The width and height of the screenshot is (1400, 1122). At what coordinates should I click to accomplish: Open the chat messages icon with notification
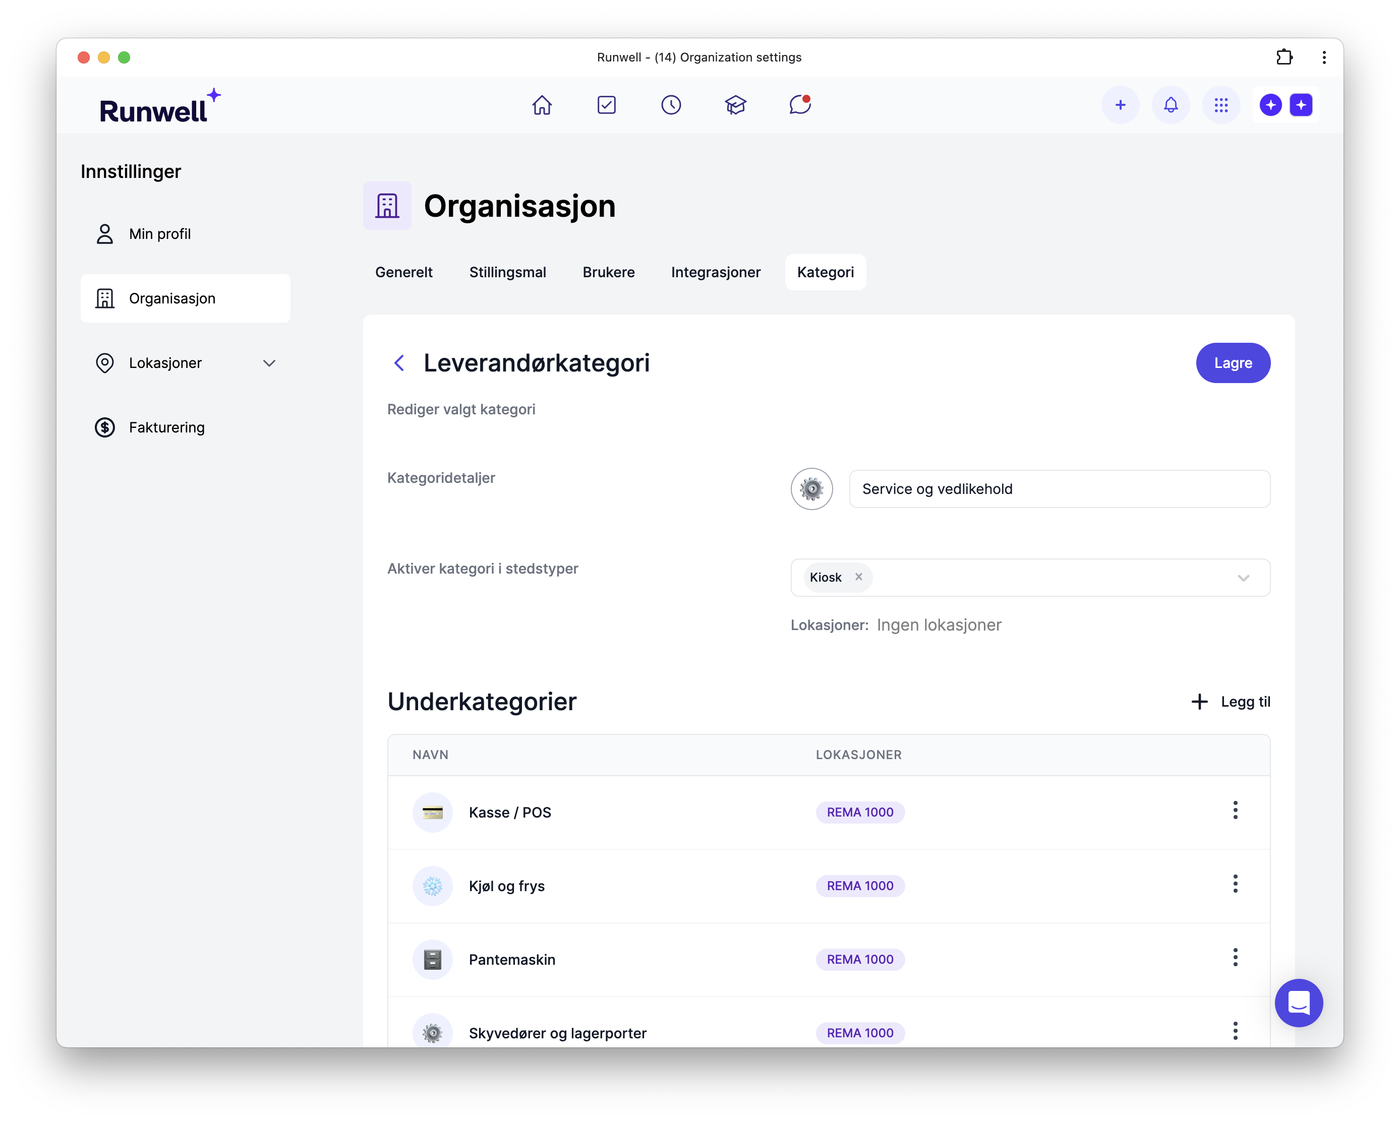point(800,105)
